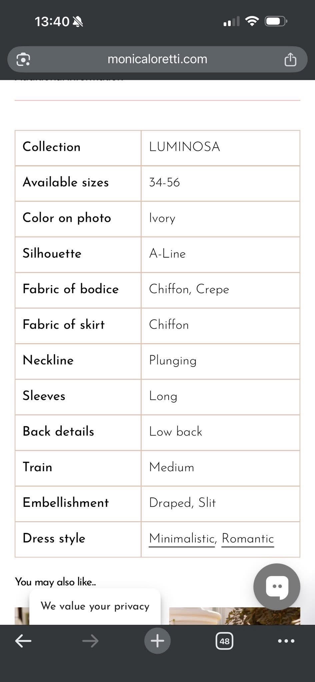This screenshot has height=682, width=315.
Task: Tap the We value your privacy banner
Action: coord(95,606)
